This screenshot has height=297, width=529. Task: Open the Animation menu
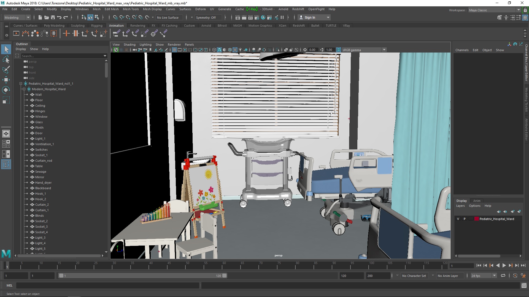(x=116, y=25)
